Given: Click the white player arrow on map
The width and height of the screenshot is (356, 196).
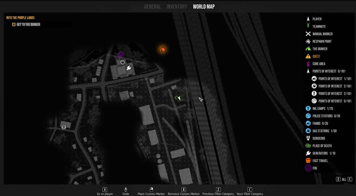Looking at the screenshot, I should point(179,98).
